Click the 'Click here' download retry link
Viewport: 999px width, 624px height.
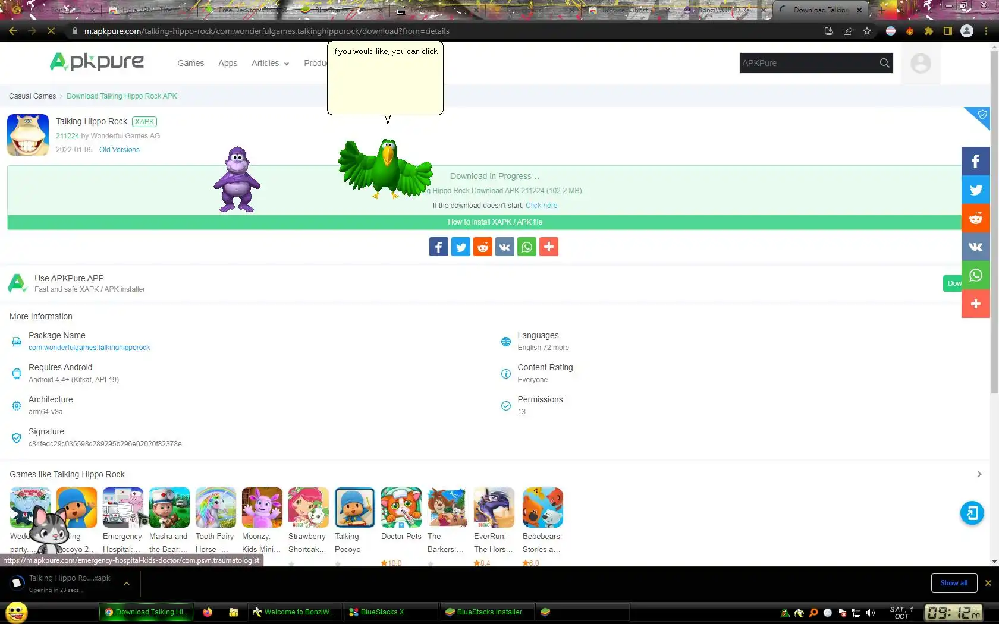[542, 206]
